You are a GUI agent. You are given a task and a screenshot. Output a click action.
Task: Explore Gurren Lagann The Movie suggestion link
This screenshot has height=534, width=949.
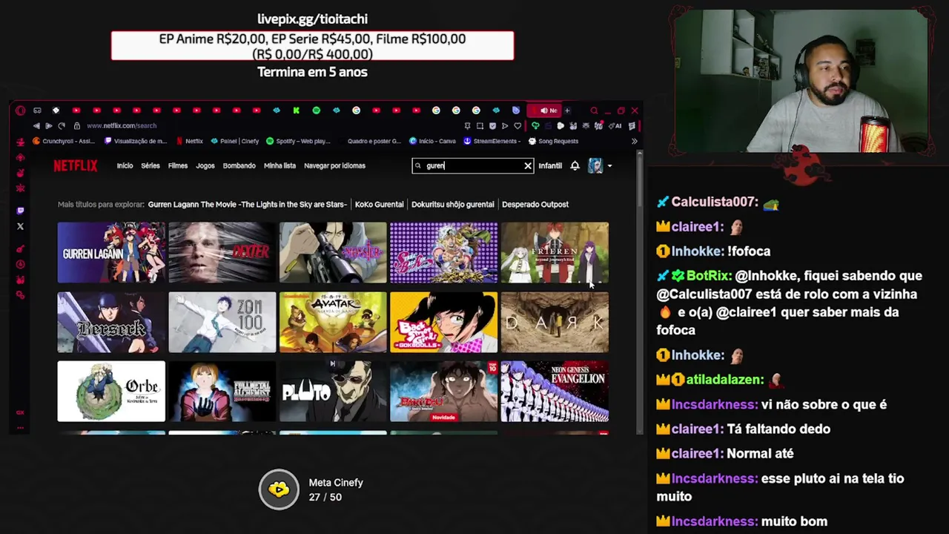(247, 205)
